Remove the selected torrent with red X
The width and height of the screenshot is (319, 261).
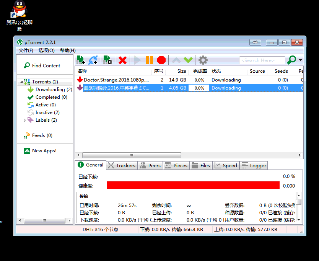coord(122,60)
